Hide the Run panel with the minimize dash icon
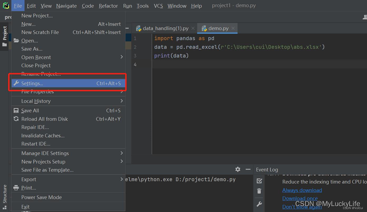 [248, 169]
